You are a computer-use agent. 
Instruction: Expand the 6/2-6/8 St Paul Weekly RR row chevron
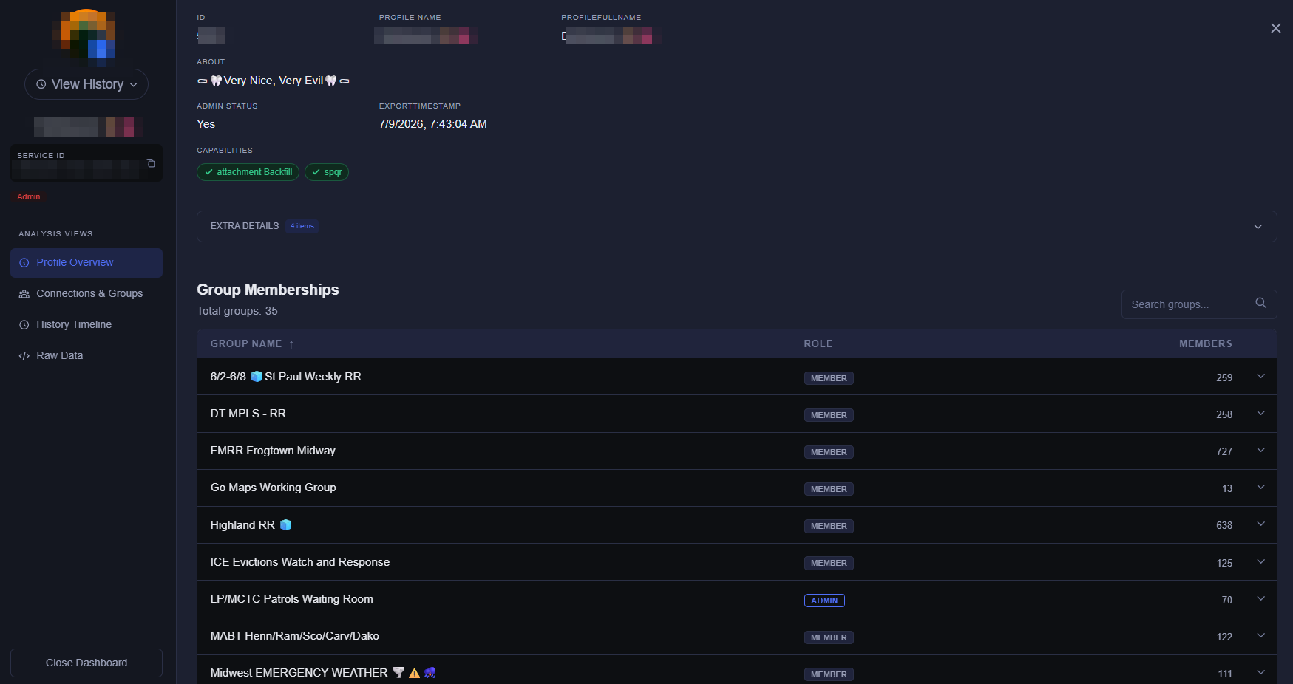[x=1260, y=377]
